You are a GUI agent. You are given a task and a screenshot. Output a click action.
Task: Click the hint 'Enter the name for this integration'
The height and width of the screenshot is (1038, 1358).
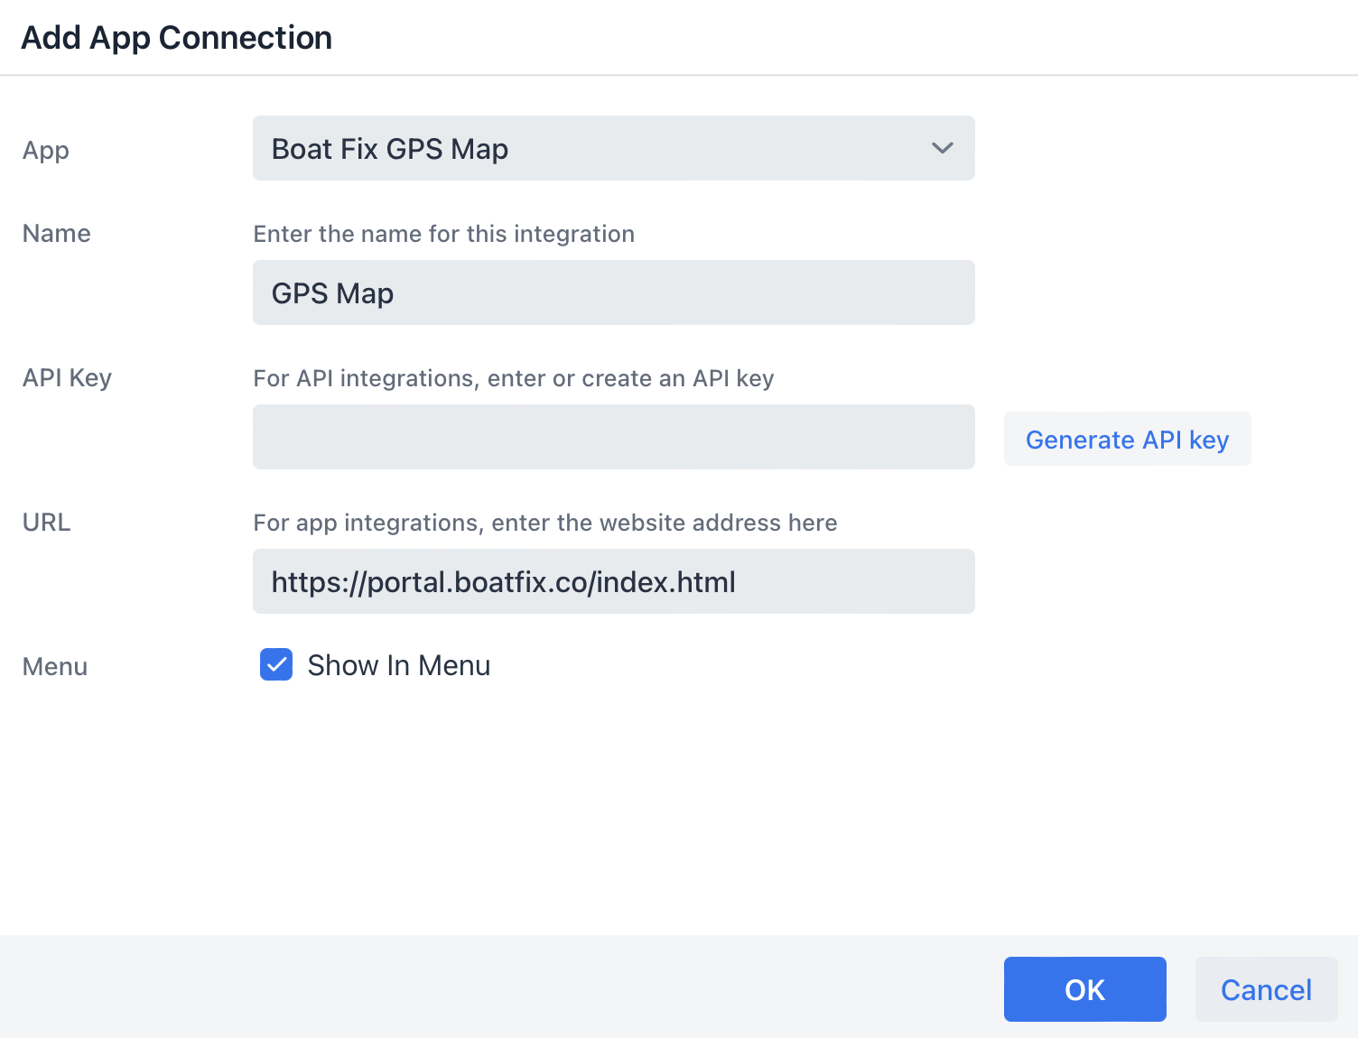443,234
